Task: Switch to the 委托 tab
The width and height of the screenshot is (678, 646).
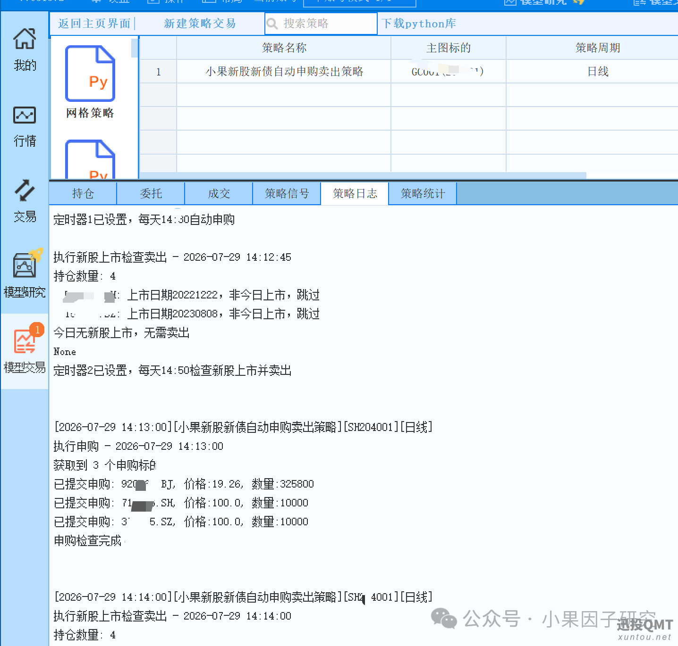Action: coord(151,193)
